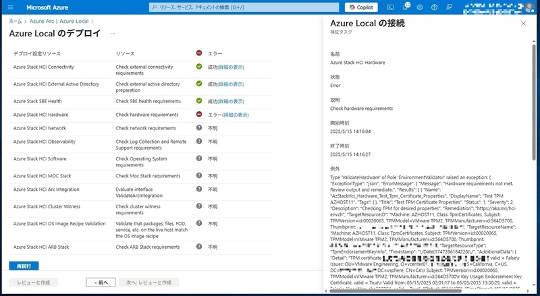Click 'Check network requirements' cell
Screen dimensions: 540x296
point(146,128)
